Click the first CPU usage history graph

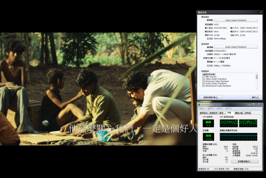[229, 123]
